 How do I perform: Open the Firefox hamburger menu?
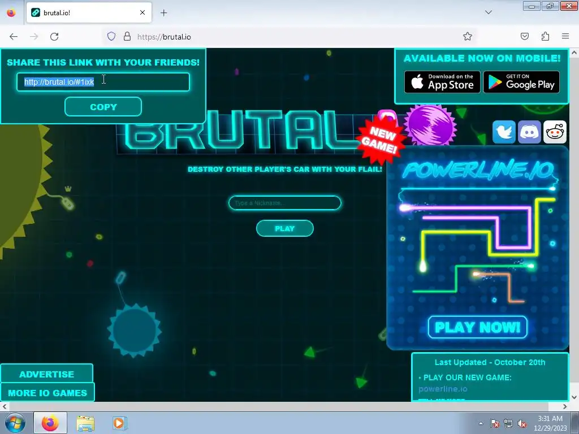(x=565, y=36)
